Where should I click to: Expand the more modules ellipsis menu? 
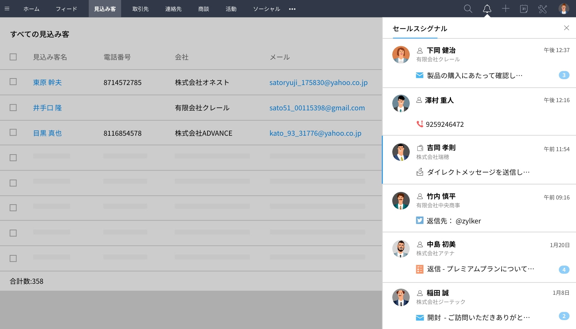click(292, 9)
